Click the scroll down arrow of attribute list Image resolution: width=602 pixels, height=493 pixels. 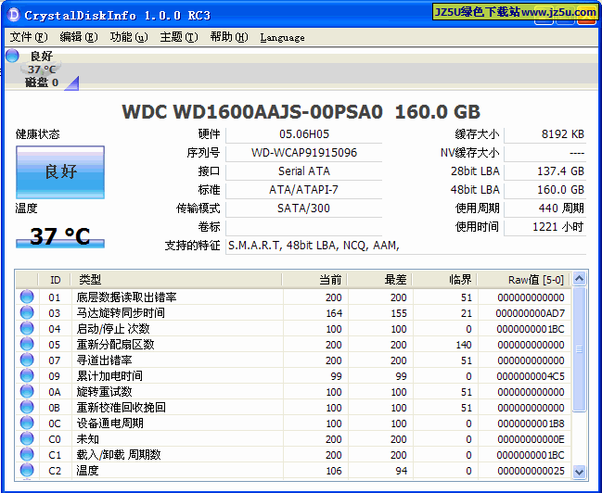pos(579,471)
